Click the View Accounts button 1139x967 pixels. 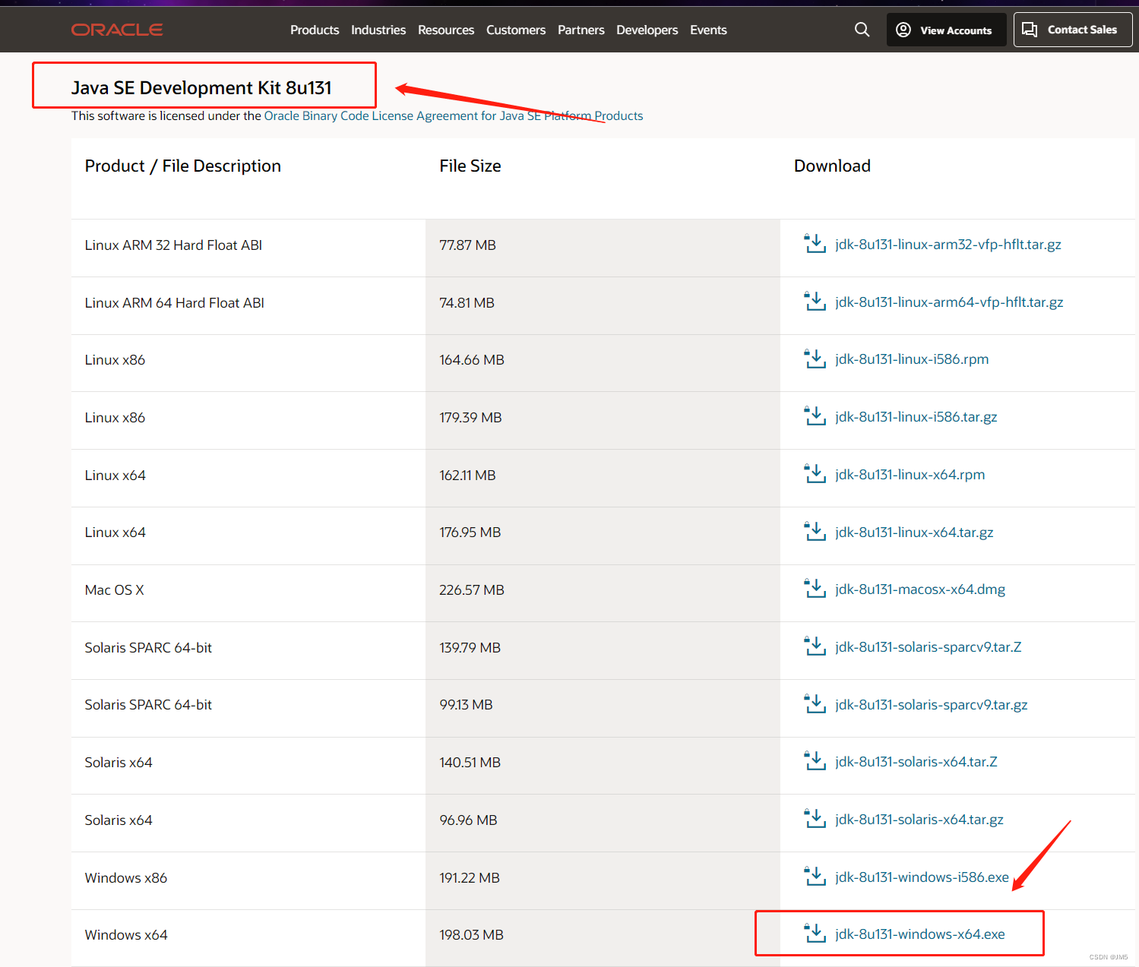[x=946, y=30]
